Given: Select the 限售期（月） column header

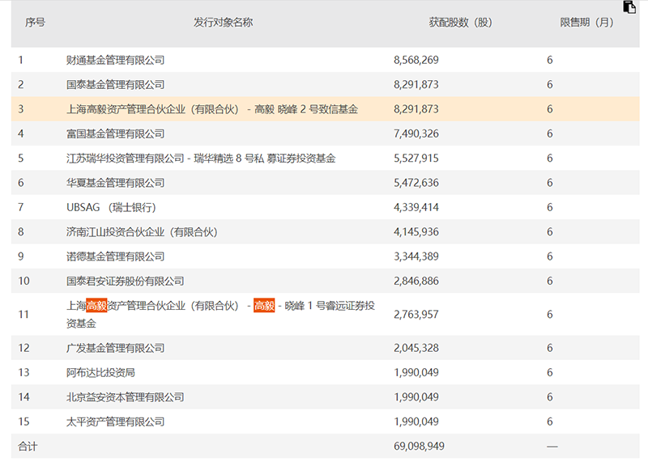Looking at the screenshot, I should pyautogui.click(x=586, y=23).
